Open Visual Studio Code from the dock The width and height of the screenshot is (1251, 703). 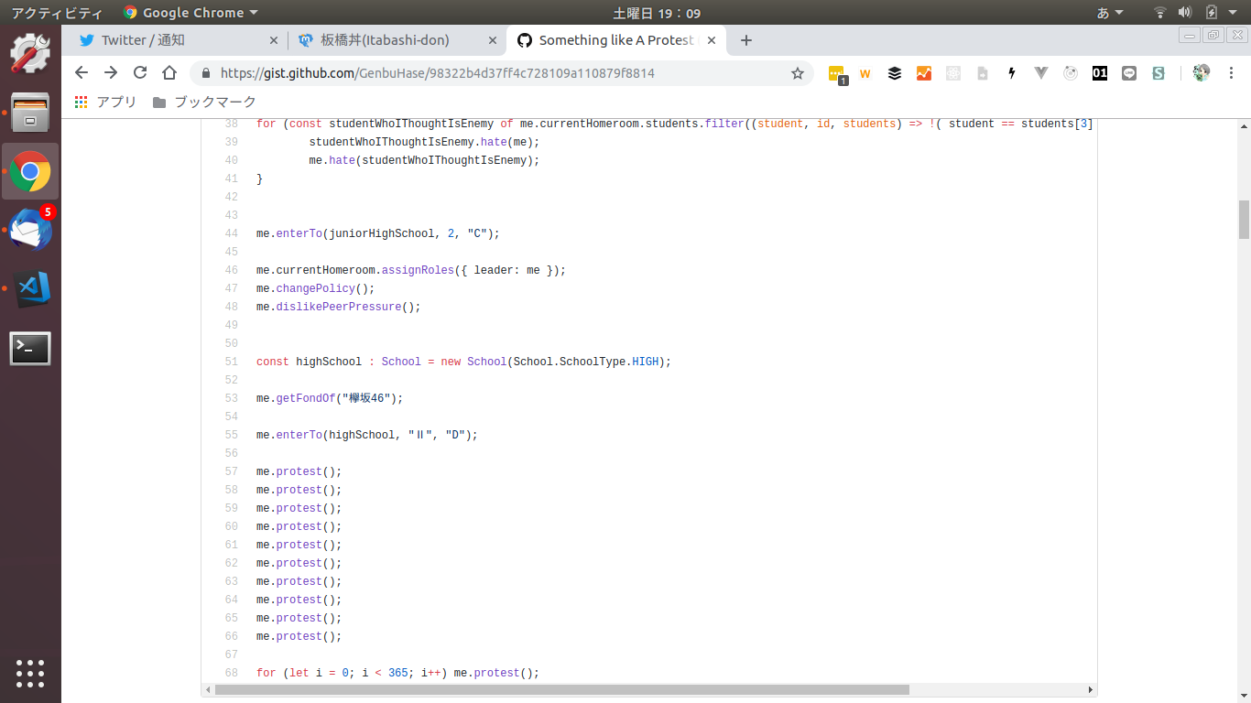click(30, 289)
